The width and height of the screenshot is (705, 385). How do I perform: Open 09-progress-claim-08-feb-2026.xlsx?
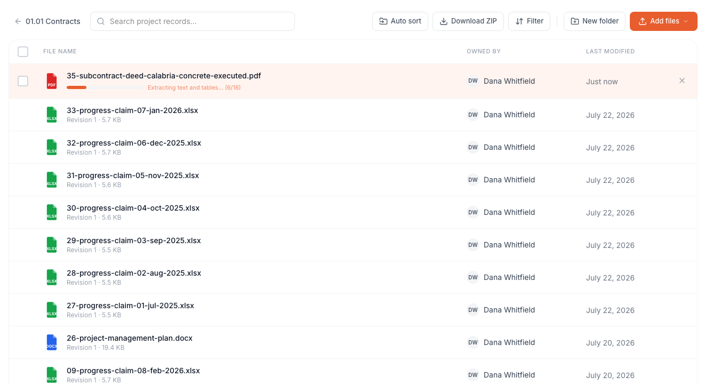(x=133, y=371)
